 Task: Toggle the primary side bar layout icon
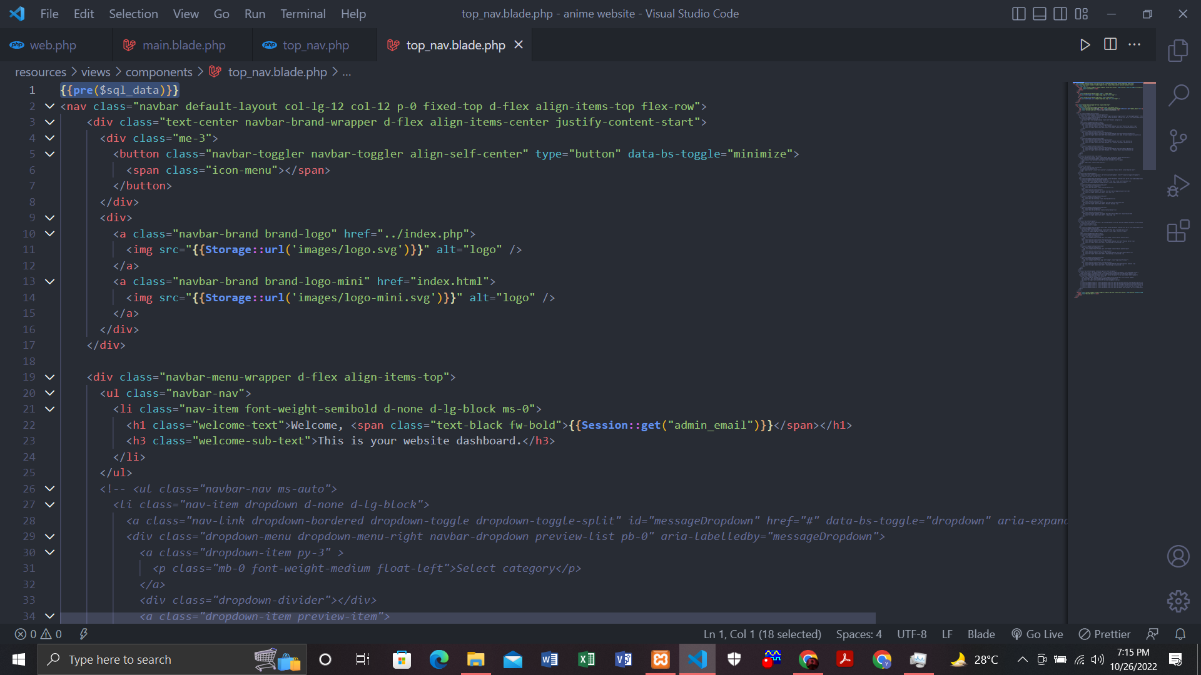(1018, 14)
